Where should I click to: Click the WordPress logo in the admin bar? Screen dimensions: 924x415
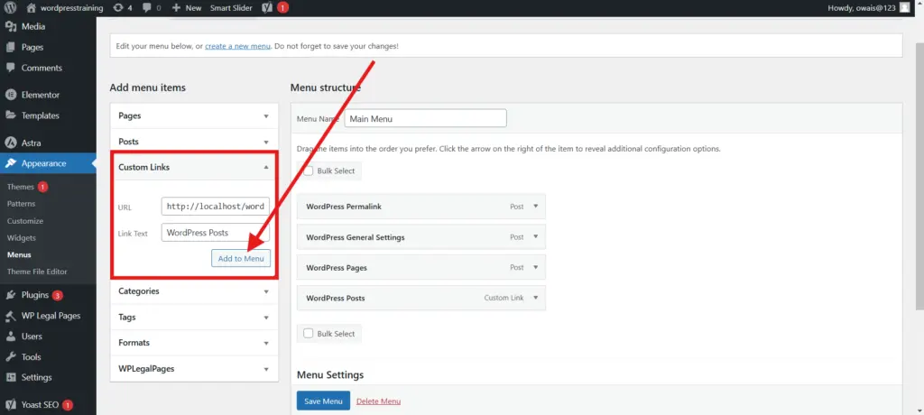click(11, 7)
